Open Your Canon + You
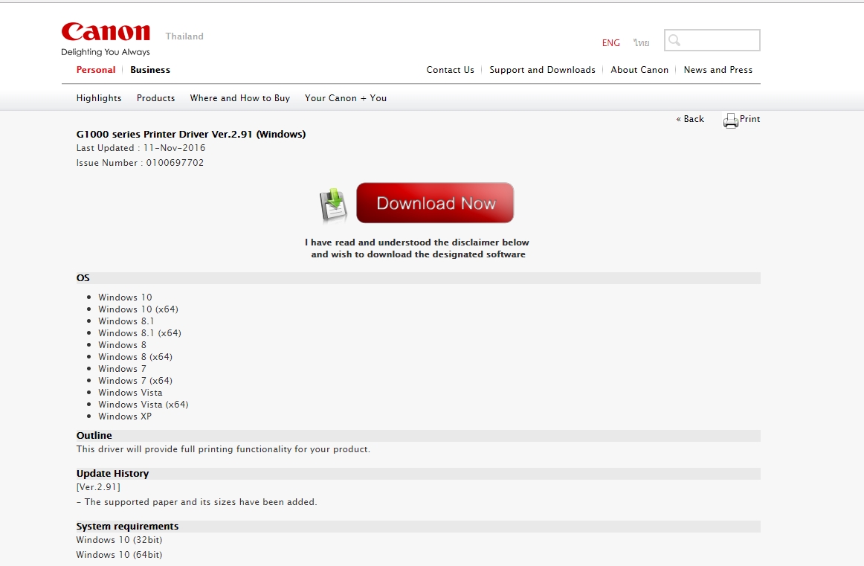Viewport: 864px width, 566px height. (x=346, y=98)
